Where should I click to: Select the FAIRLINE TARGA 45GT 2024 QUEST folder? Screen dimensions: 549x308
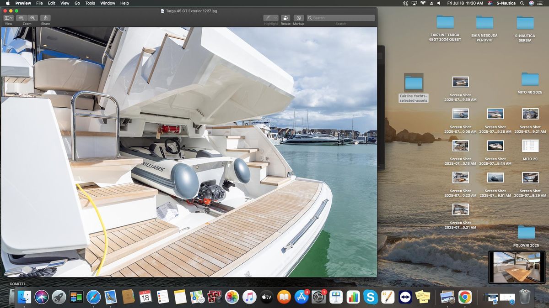(x=445, y=28)
